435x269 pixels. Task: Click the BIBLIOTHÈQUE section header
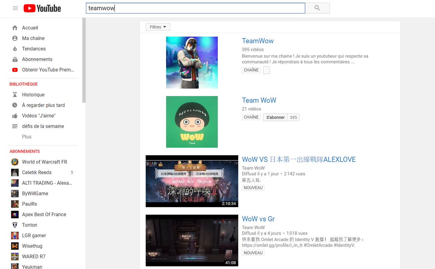tap(24, 84)
